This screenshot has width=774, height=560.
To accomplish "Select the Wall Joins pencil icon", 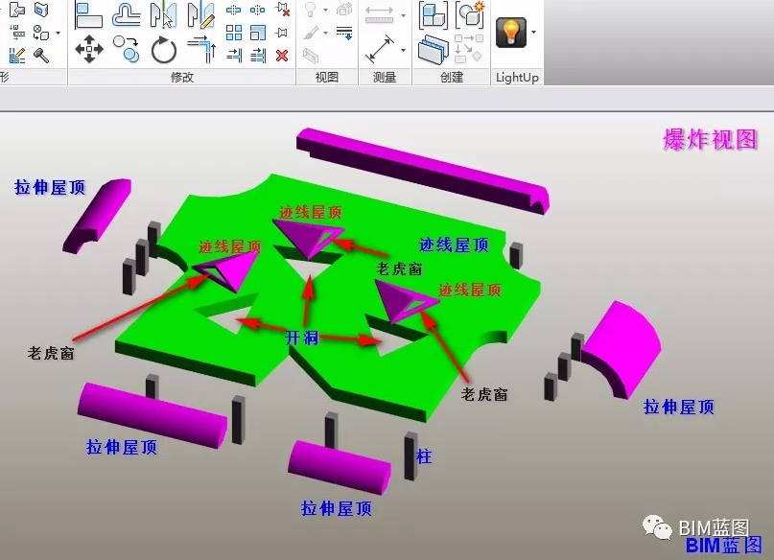I will (x=17, y=56).
